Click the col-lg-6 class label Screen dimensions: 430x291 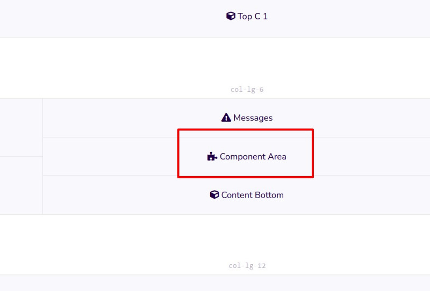(x=247, y=90)
